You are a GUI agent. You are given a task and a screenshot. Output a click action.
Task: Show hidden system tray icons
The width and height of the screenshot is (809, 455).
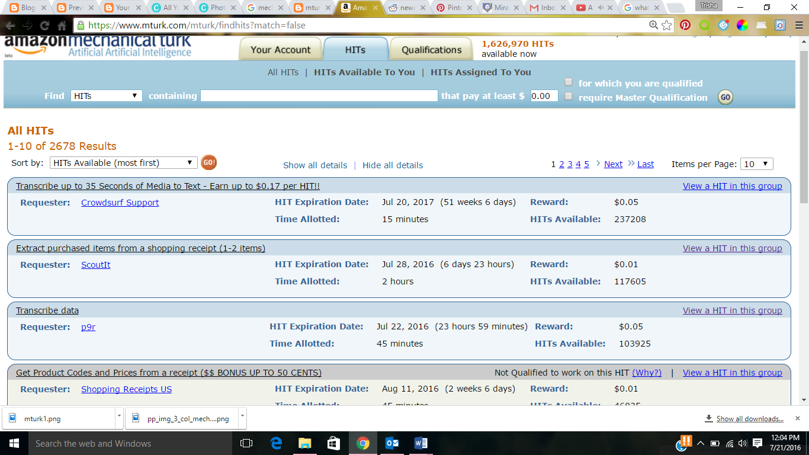click(701, 443)
